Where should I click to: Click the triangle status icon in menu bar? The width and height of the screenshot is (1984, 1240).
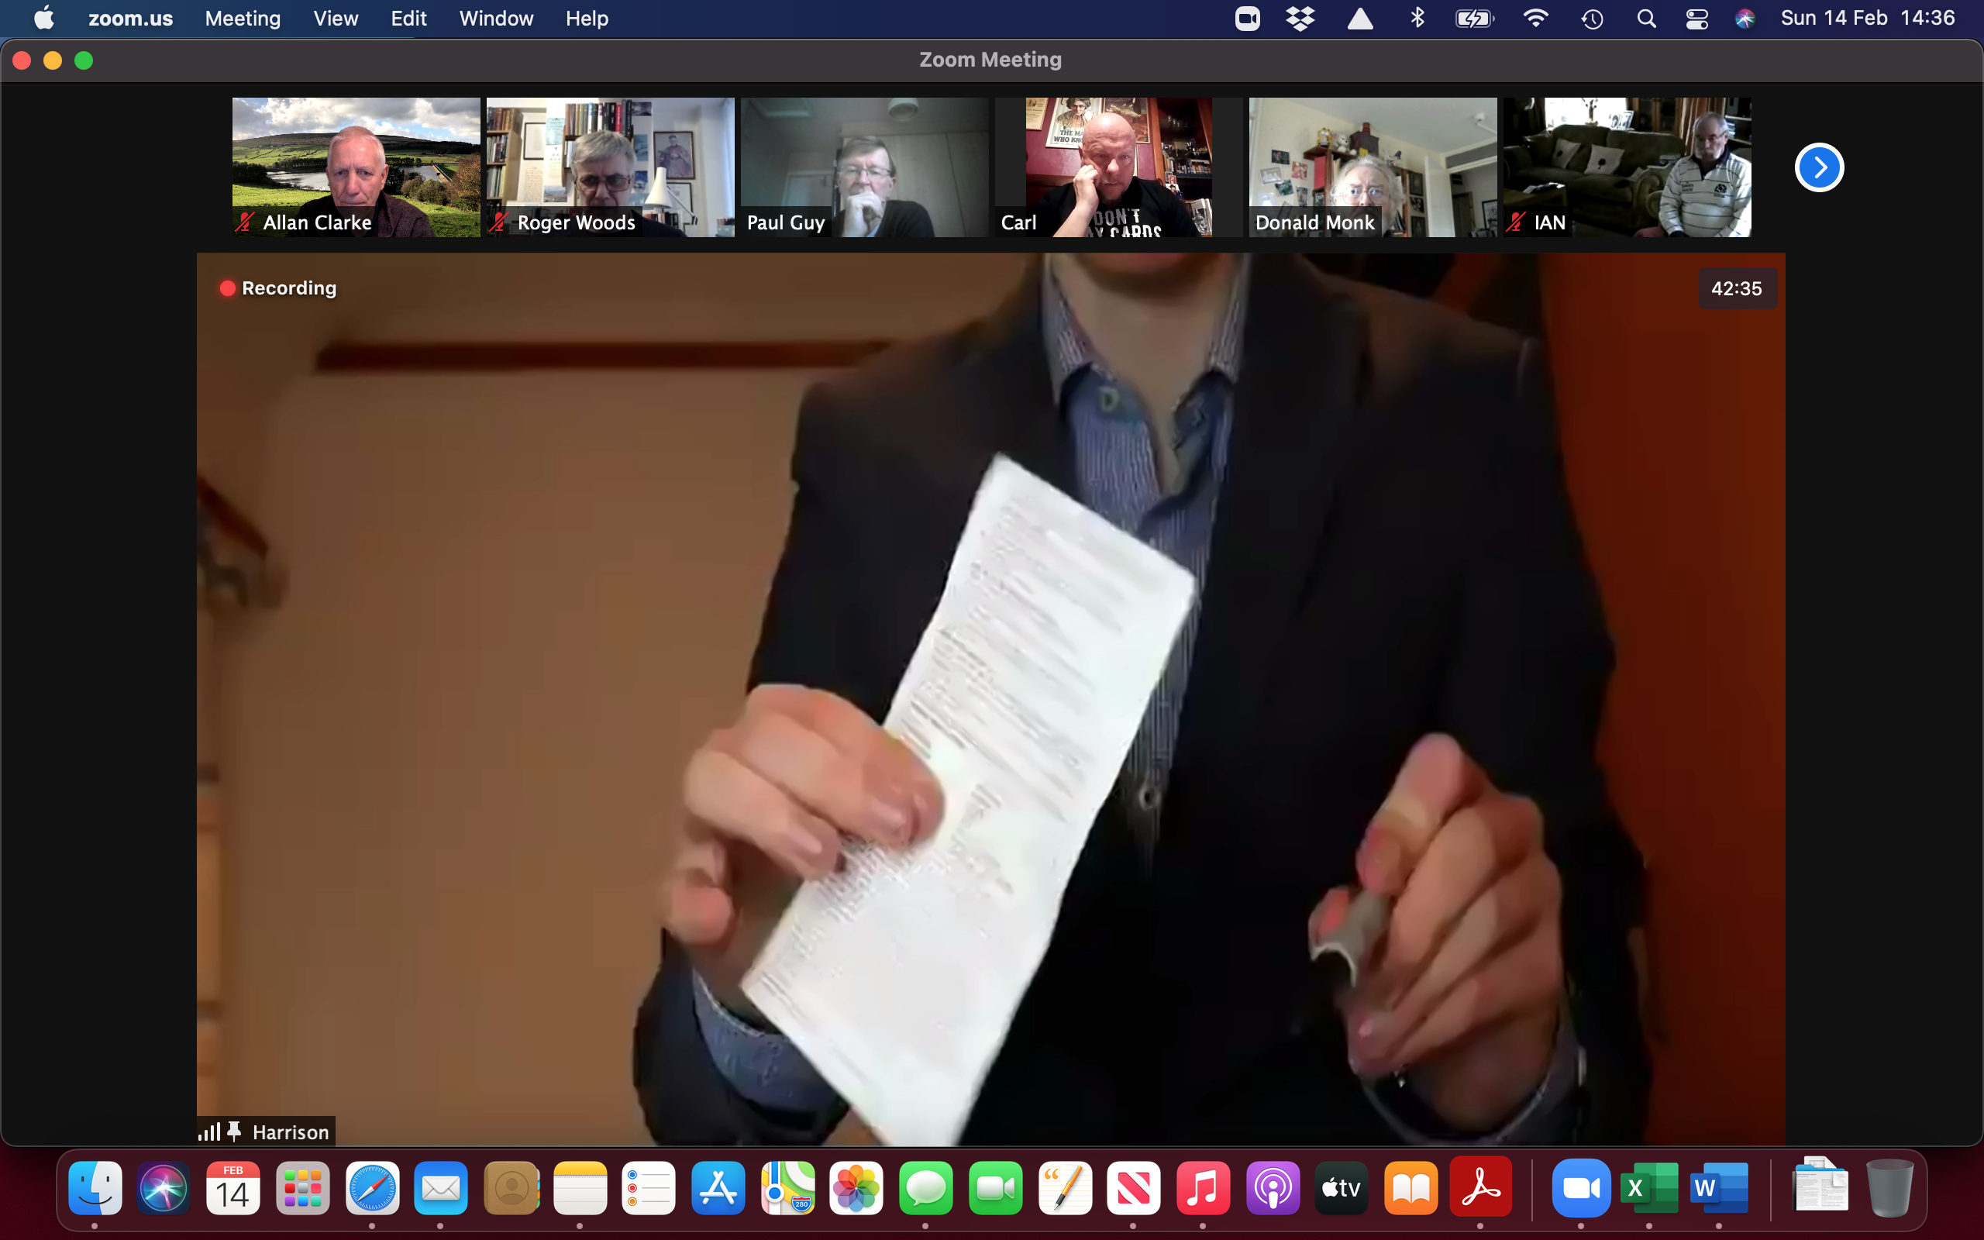[1360, 18]
